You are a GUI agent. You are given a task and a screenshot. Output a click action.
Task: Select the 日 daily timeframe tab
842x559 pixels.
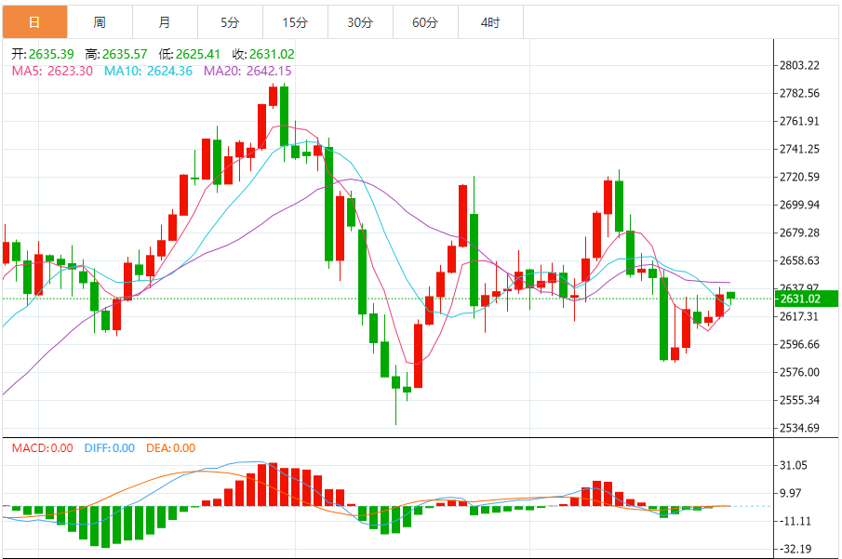point(35,22)
